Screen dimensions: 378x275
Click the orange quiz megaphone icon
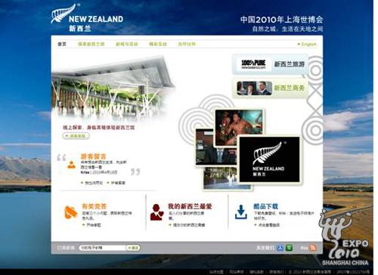70,212
